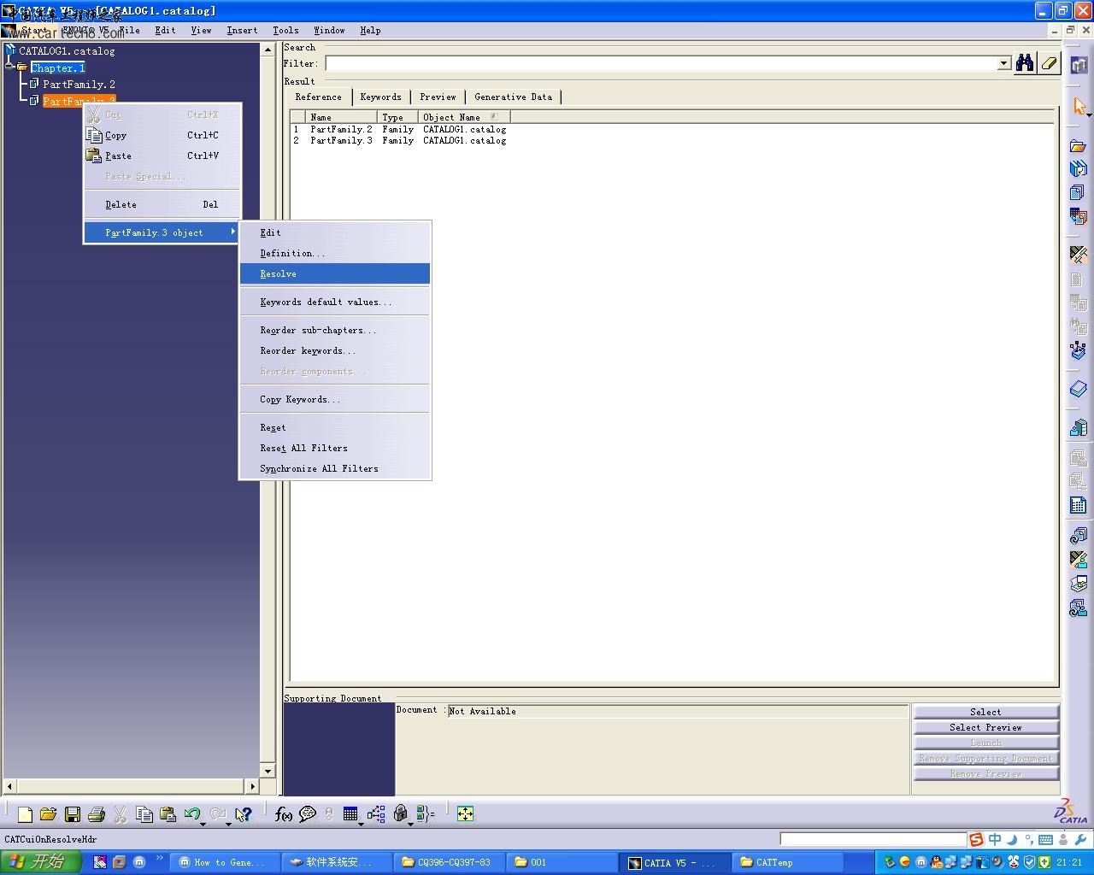Choose Resolve from the context submenu
Viewport: 1094px width, 875px height.
(x=279, y=274)
